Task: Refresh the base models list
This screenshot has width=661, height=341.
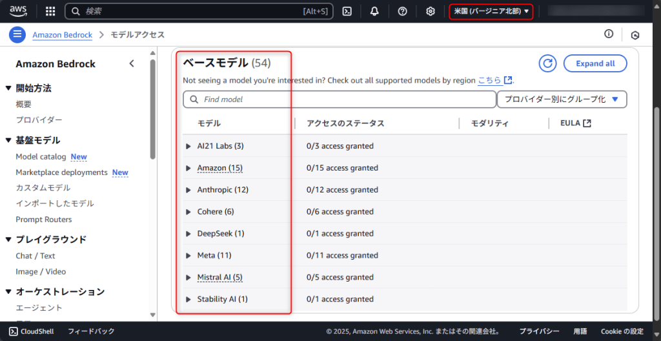Action: pyautogui.click(x=547, y=64)
